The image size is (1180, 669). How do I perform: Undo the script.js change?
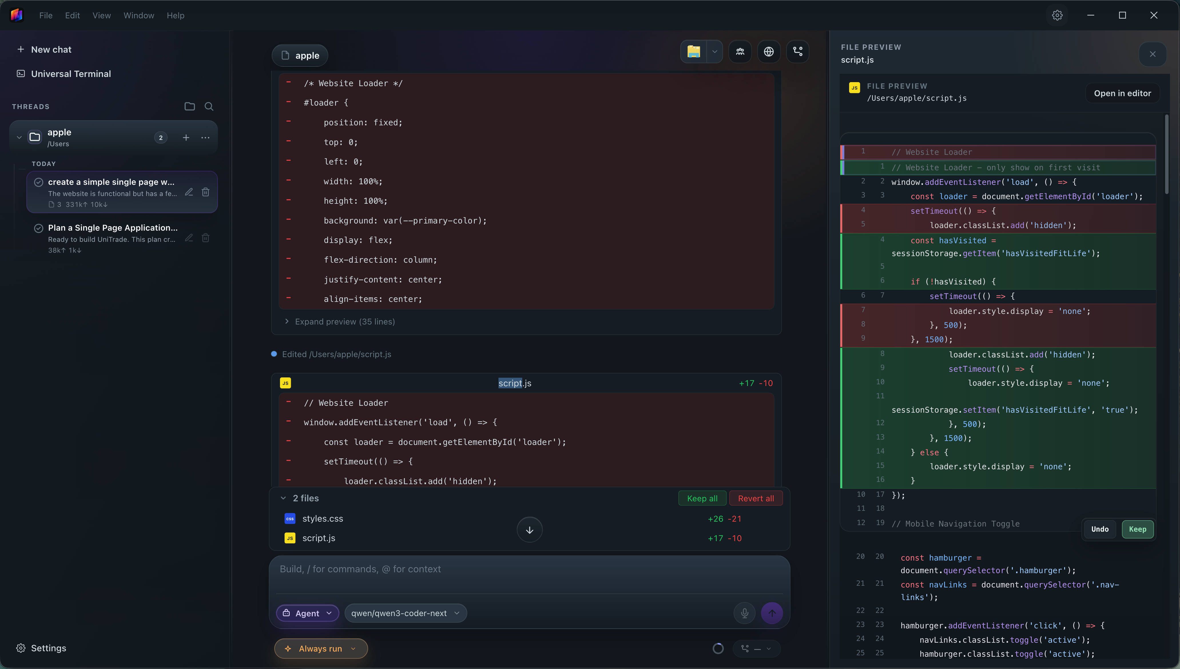tap(1100, 529)
